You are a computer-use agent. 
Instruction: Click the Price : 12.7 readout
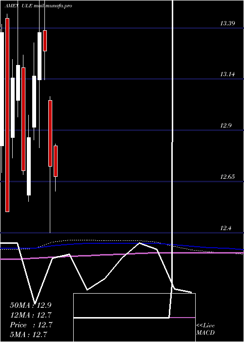pyautogui.click(x=31, y=325)
